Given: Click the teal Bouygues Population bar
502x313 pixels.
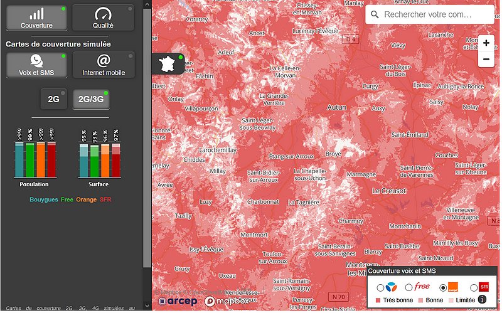Looking at the screenshot, I should tap(19, 159).
